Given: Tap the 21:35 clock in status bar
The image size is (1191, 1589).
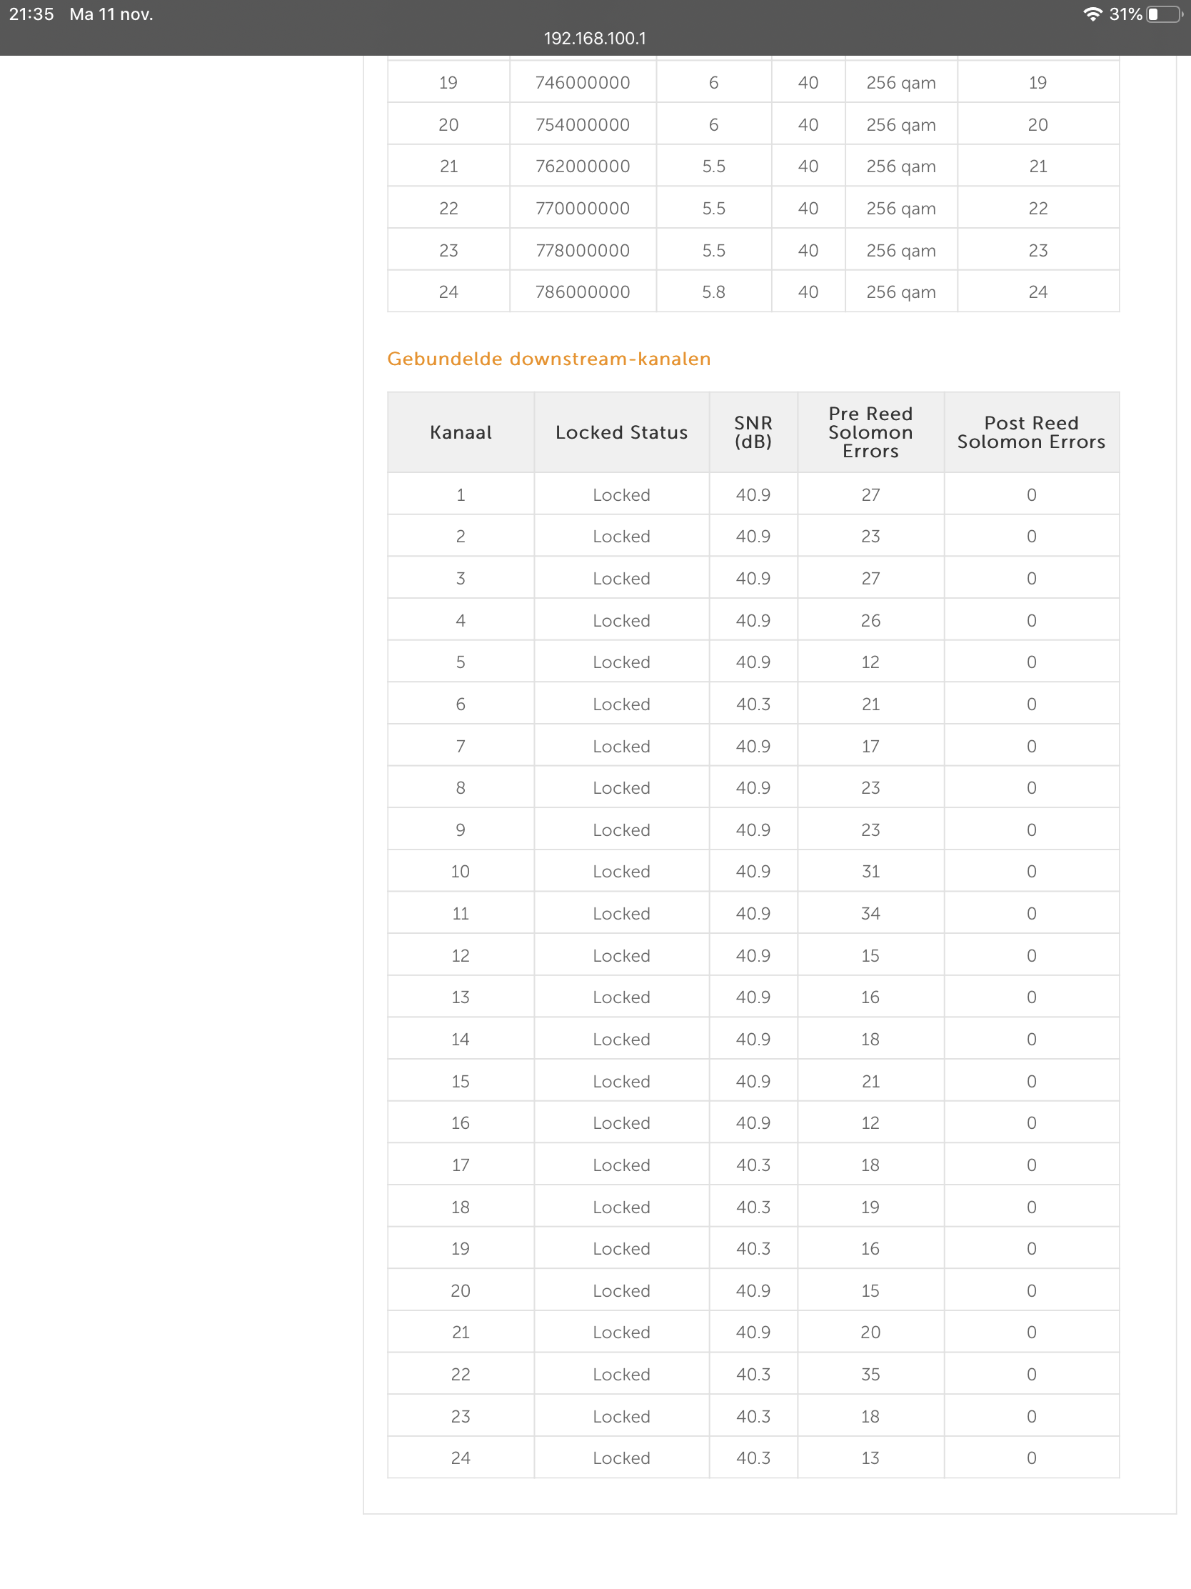Looking at the screenshot, I should (31, 14).
